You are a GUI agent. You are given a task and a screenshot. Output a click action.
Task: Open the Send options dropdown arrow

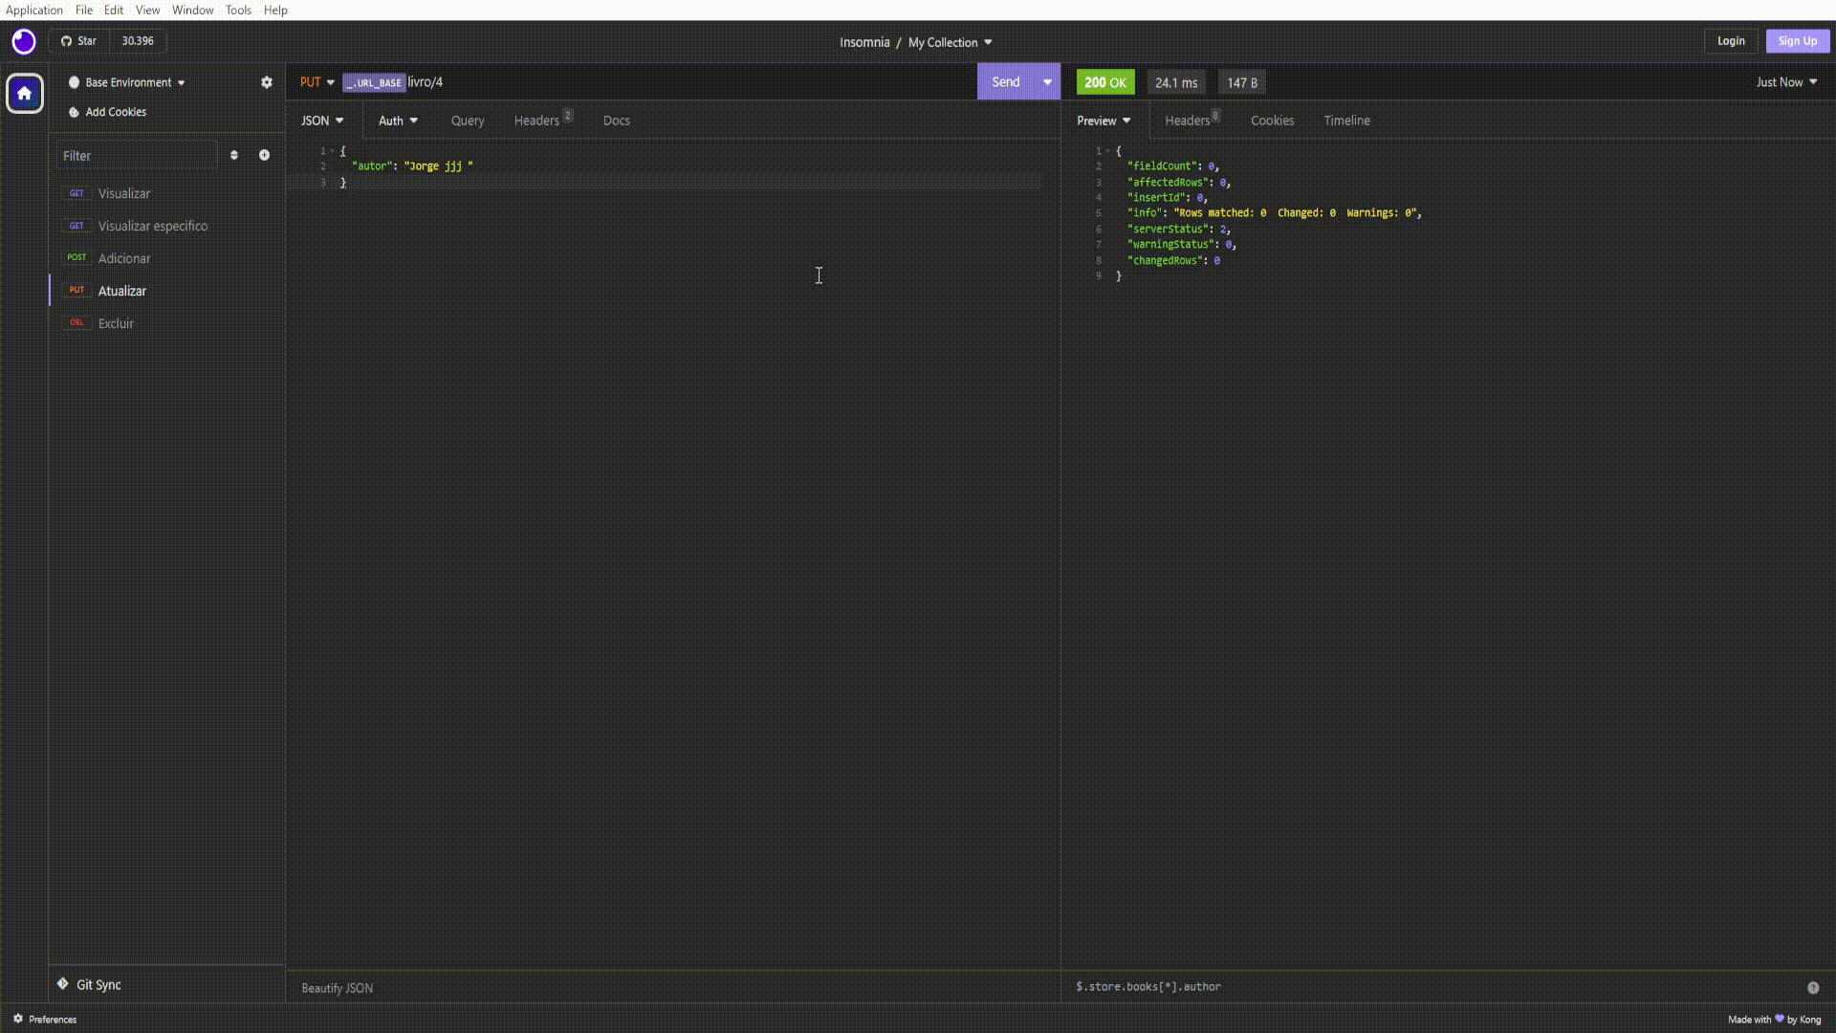coord(1047,82)
